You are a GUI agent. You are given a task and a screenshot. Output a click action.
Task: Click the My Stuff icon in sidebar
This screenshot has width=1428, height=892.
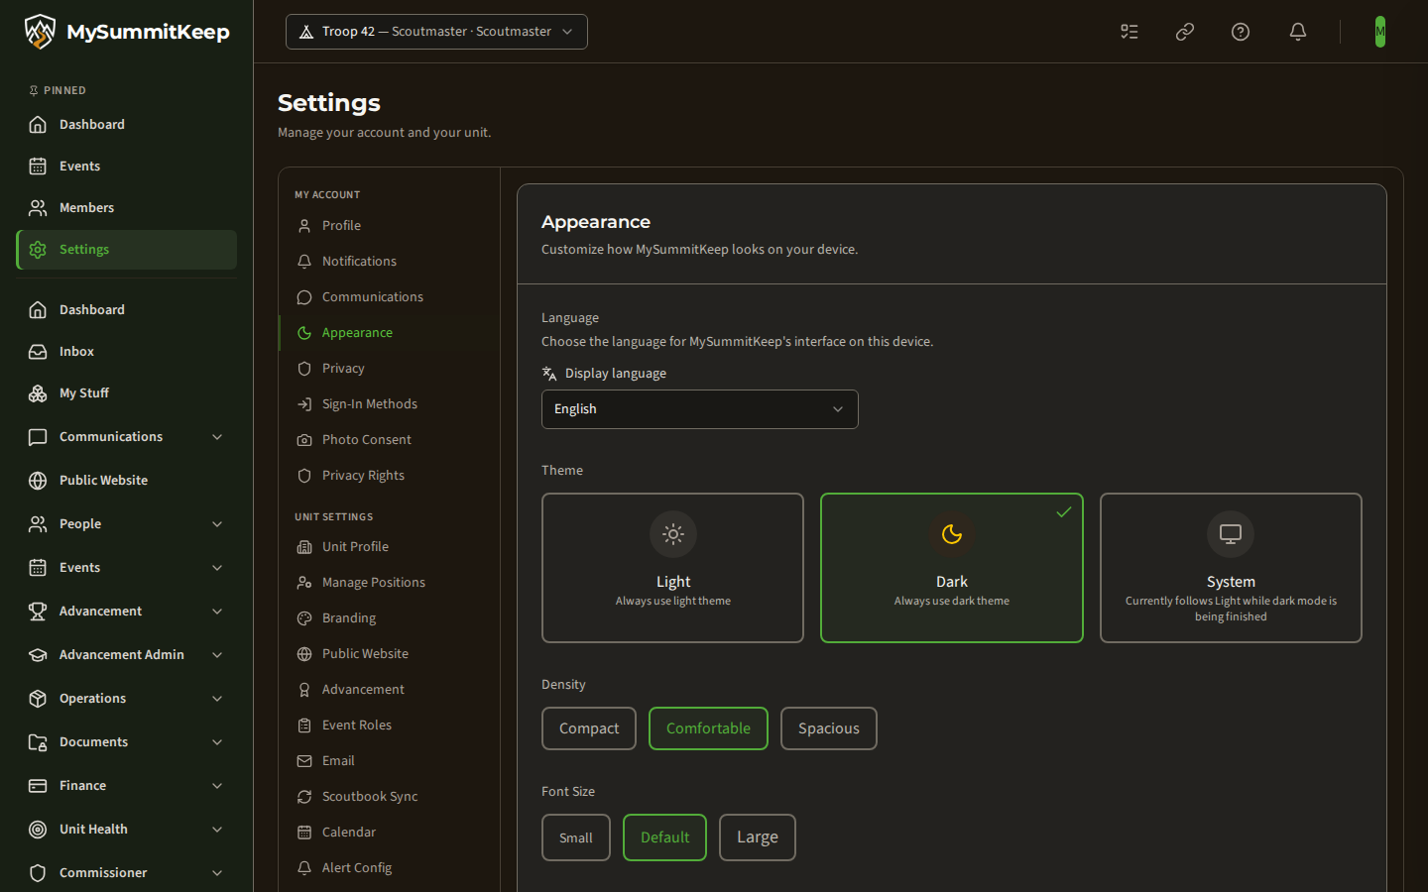click(x=38, y=393)
